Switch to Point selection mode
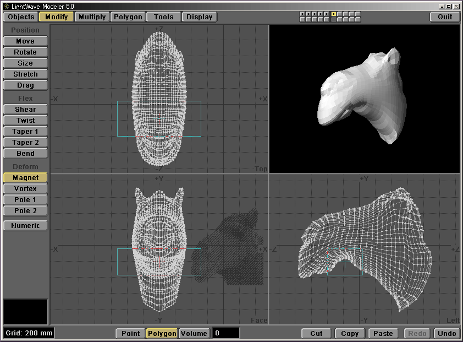 pyautogui.click(x=130, y=333)
